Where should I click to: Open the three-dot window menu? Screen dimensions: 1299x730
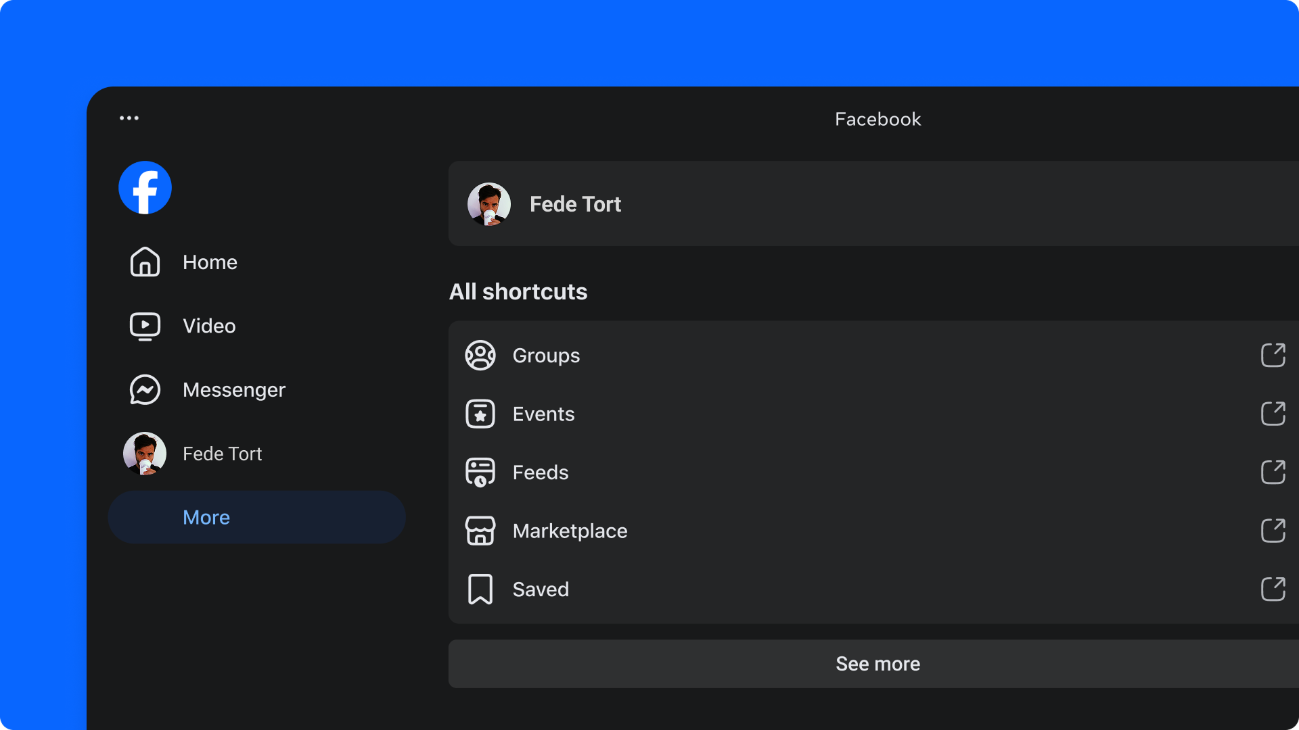pyautogui.click(x=129, y=118)
